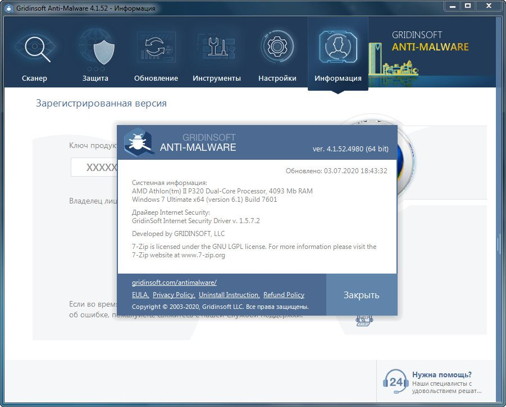This screenshot has width=506, height=407.
Task: Click the Copyright © 2003-2020 line
Action: (x=220, y=307)
